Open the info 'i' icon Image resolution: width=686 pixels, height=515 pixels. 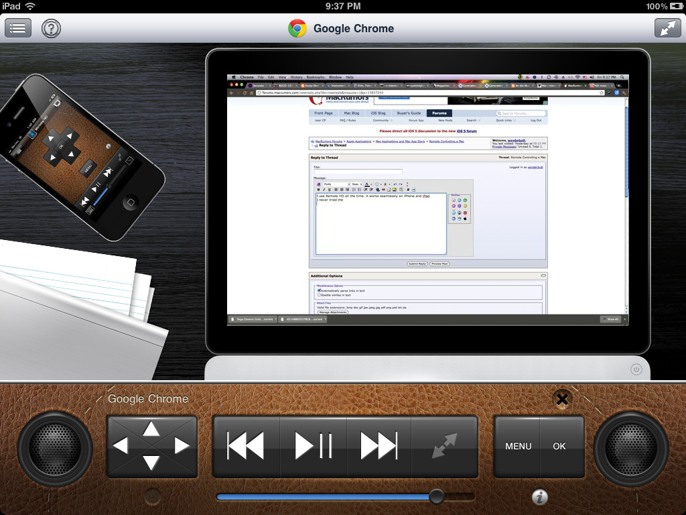pyautogui.click(x=540, y=497)
